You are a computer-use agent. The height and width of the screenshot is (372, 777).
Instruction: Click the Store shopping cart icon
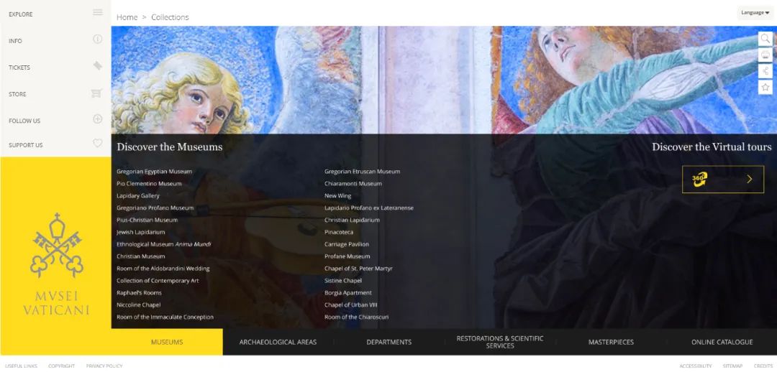pyautogui.click(x=96, y=93)
